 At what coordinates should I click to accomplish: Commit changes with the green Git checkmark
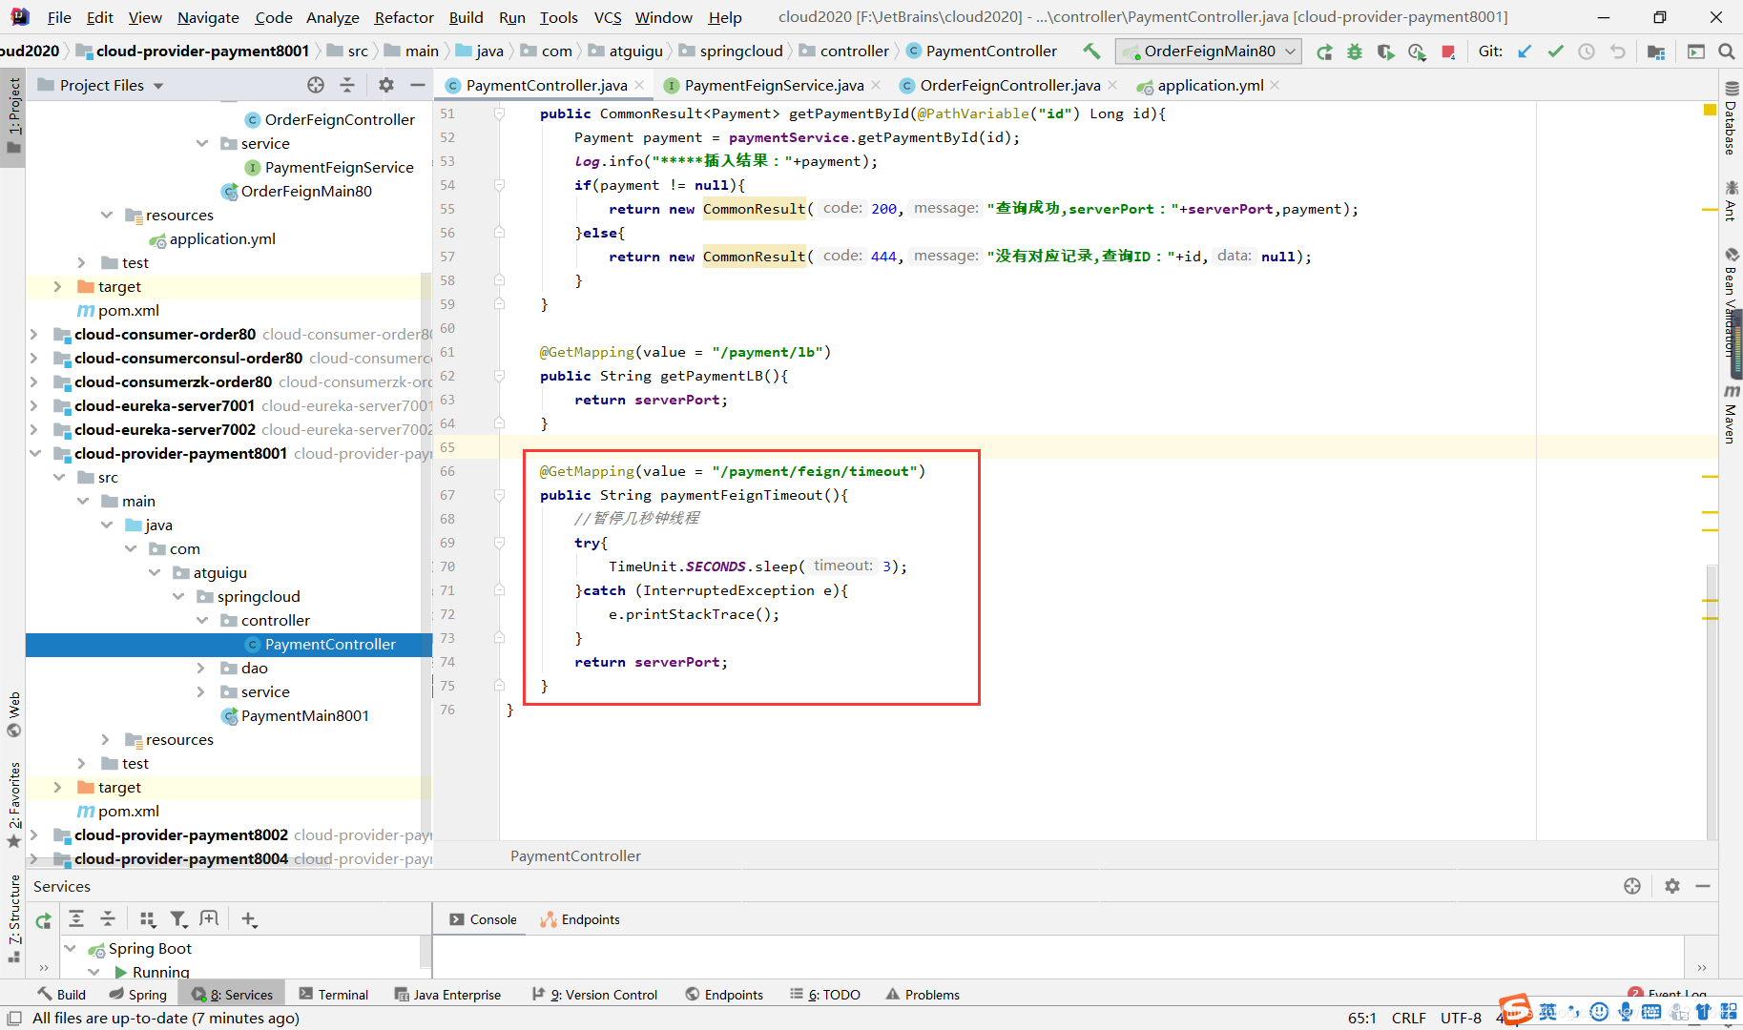[x=1555, y=51]
